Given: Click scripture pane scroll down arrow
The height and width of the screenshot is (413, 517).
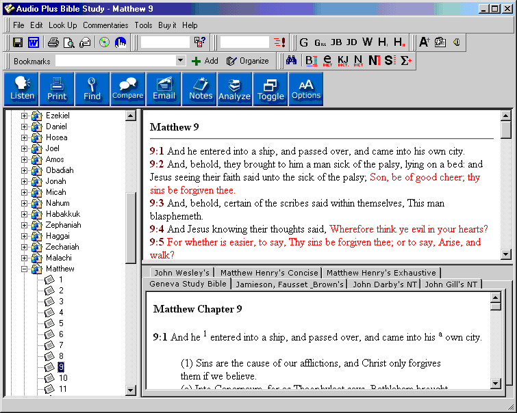Looking at the screenshot, I should point(506,254).
